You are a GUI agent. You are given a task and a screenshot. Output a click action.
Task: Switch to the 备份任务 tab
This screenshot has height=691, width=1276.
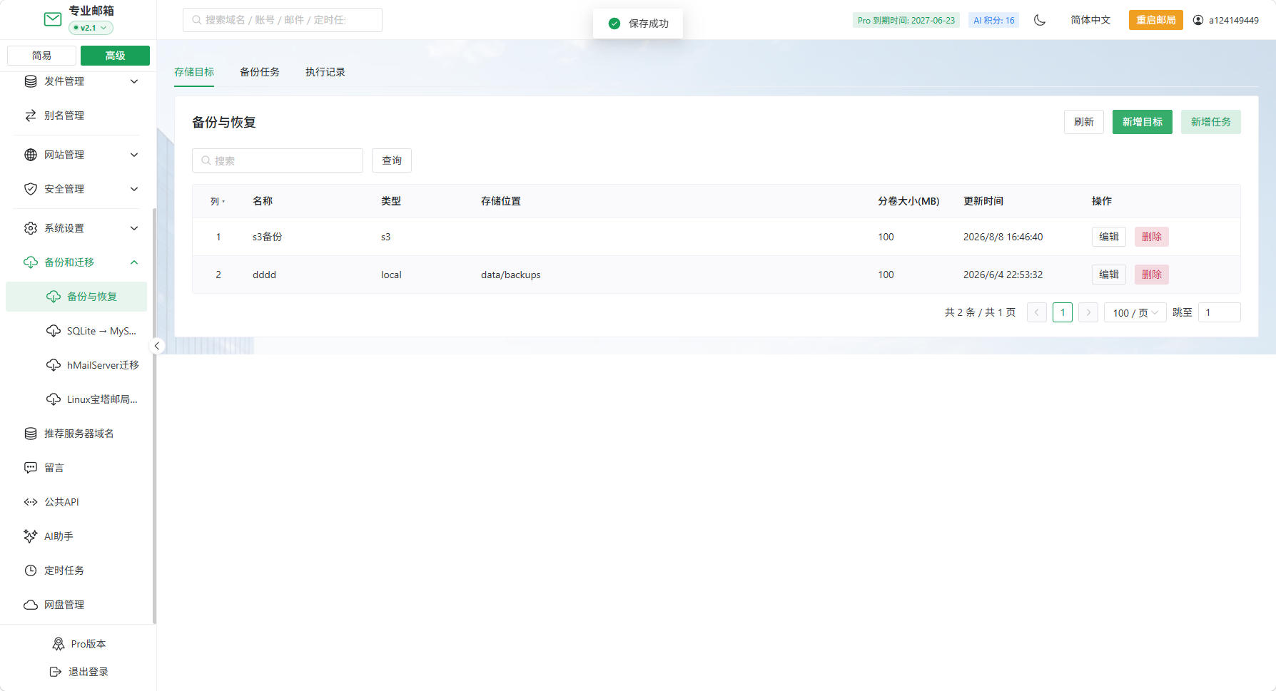click(x=260, y=72)
